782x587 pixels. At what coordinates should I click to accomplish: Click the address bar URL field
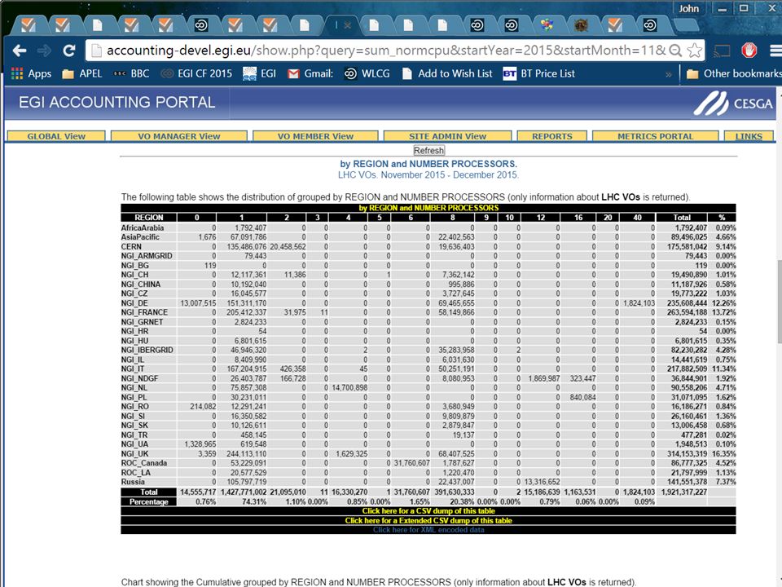pyautogui.click(x=385, y=51)
